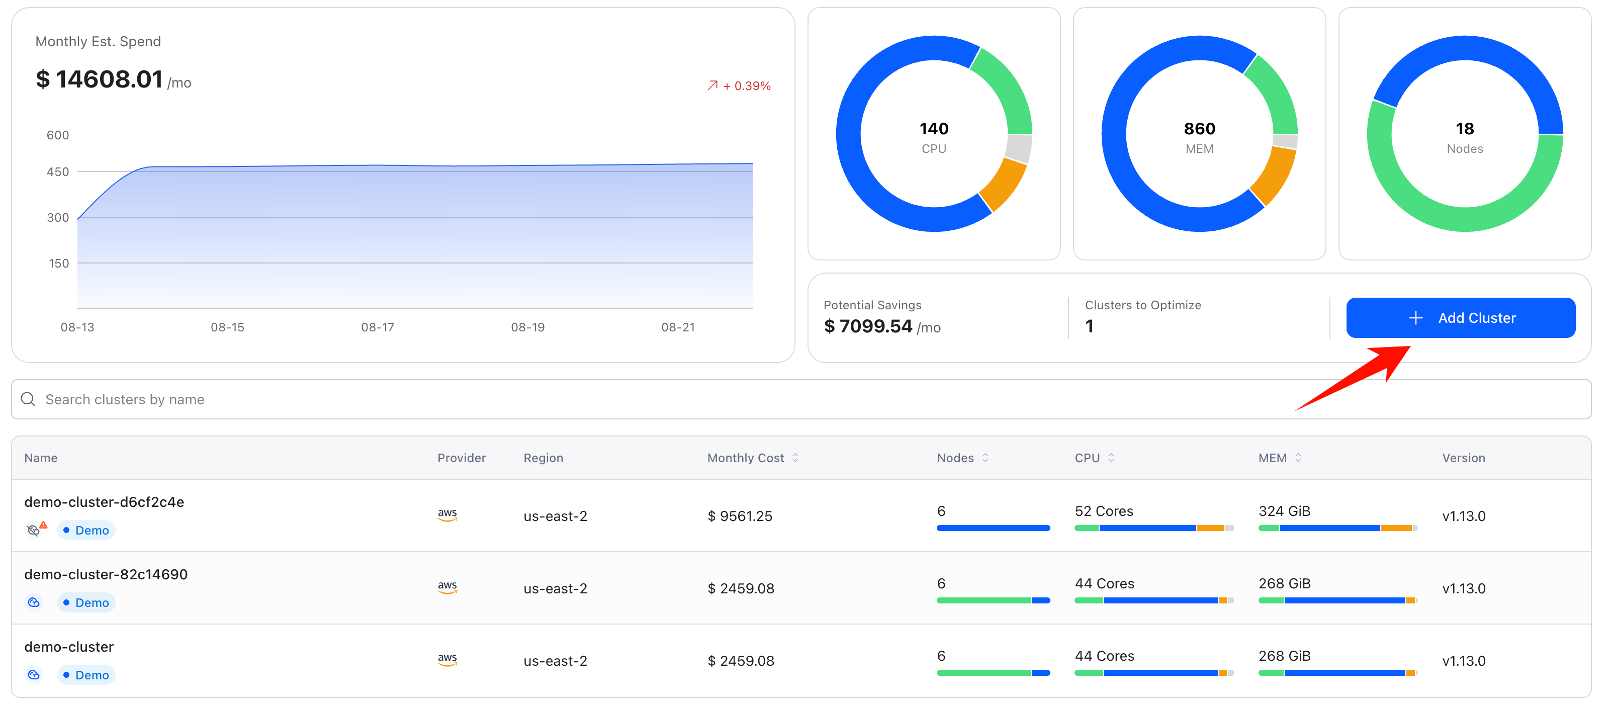The width and height of the screenshot is (1611, 703).
Task: Click the 18 Nodes donut chart
Action: (1464, 134)
